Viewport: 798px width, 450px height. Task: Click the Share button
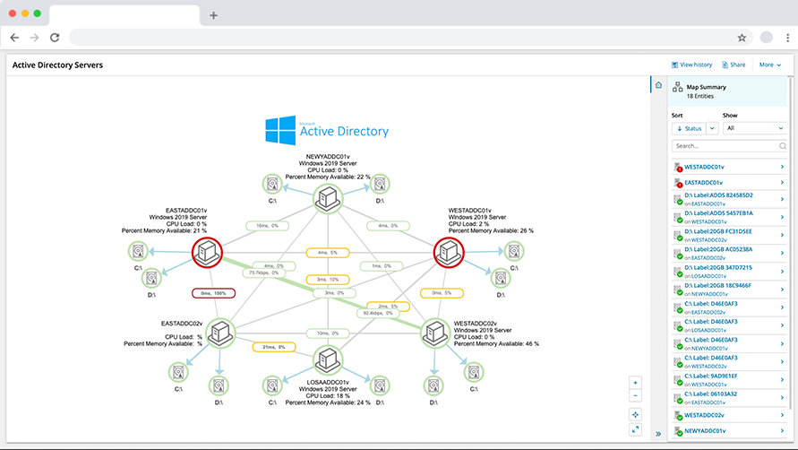pyautogui.click(x=734, y=65)
